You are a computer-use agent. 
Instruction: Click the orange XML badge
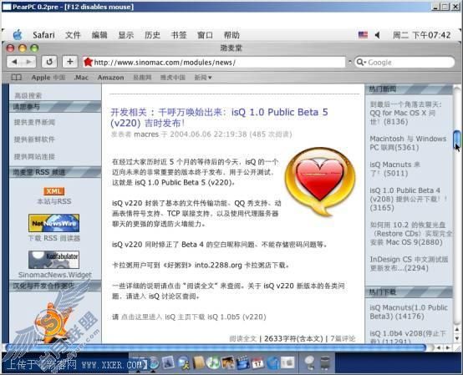point(54,191)
